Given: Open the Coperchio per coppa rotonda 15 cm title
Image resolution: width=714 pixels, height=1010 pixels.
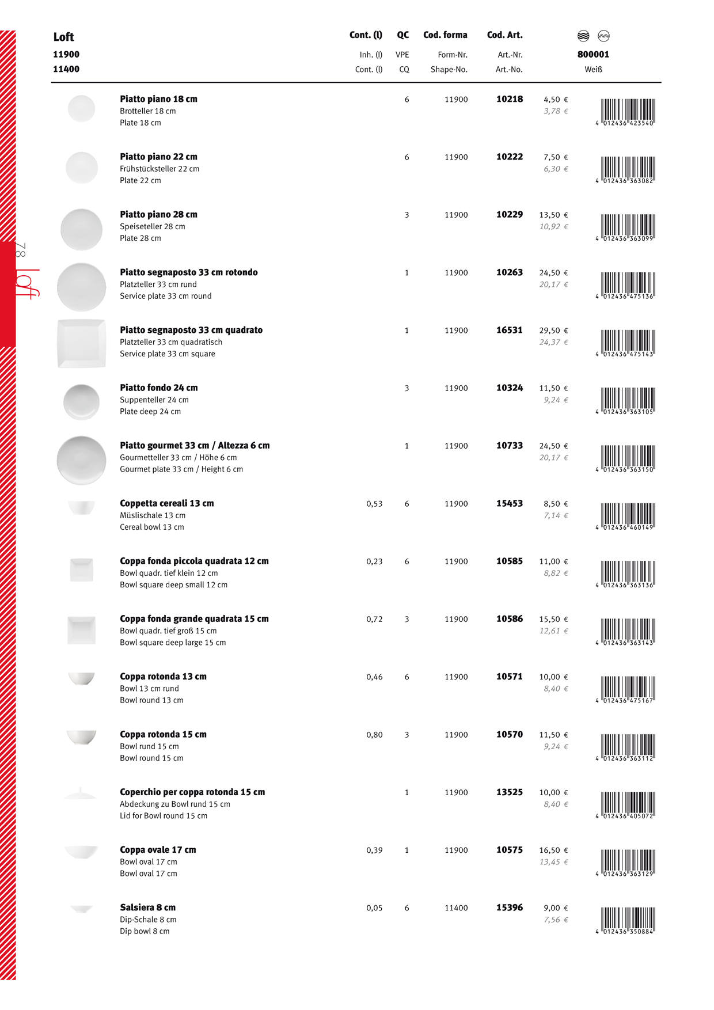Looking at the screenshot, I should [192, 792].
